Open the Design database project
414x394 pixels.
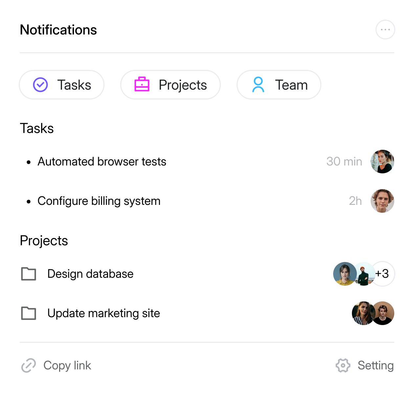click(90, 274)
